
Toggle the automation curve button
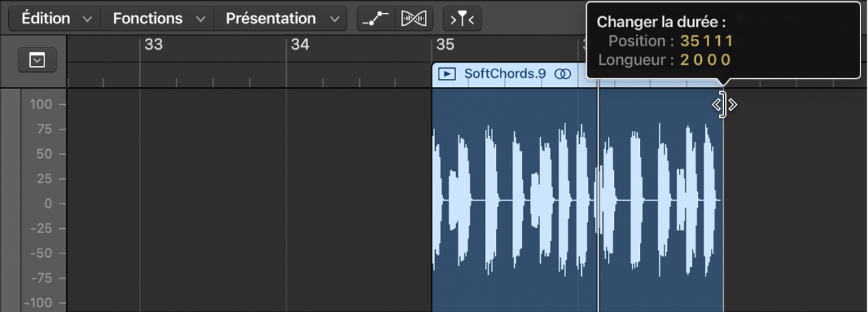(x=376, y=19)
